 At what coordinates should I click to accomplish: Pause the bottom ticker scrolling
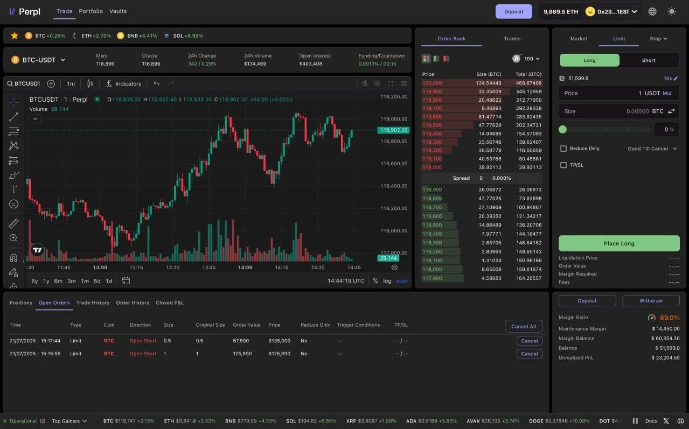click(635, 421)
